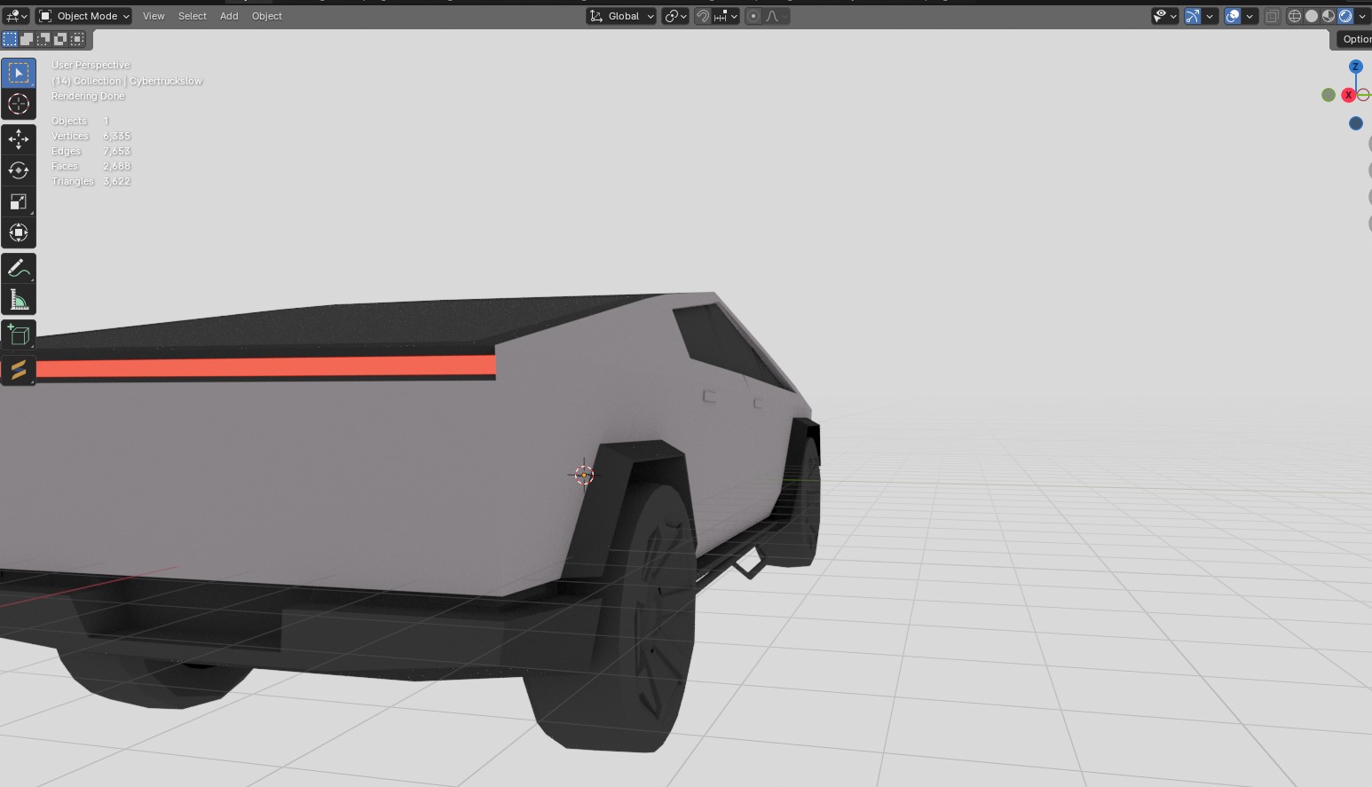
Task: Expand the viewport shading options arrow
Action: pyautogui.click(x=1362, y=16)
